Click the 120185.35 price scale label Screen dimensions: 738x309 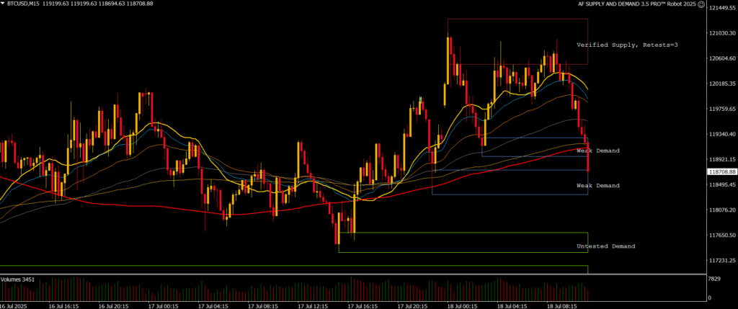coord(721,84)
